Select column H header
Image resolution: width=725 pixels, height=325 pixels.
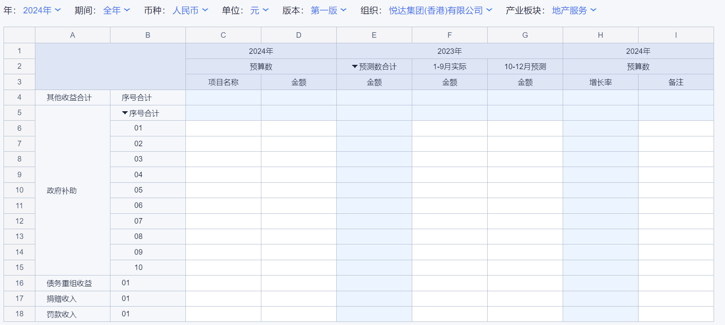click(x=600, y=35)
